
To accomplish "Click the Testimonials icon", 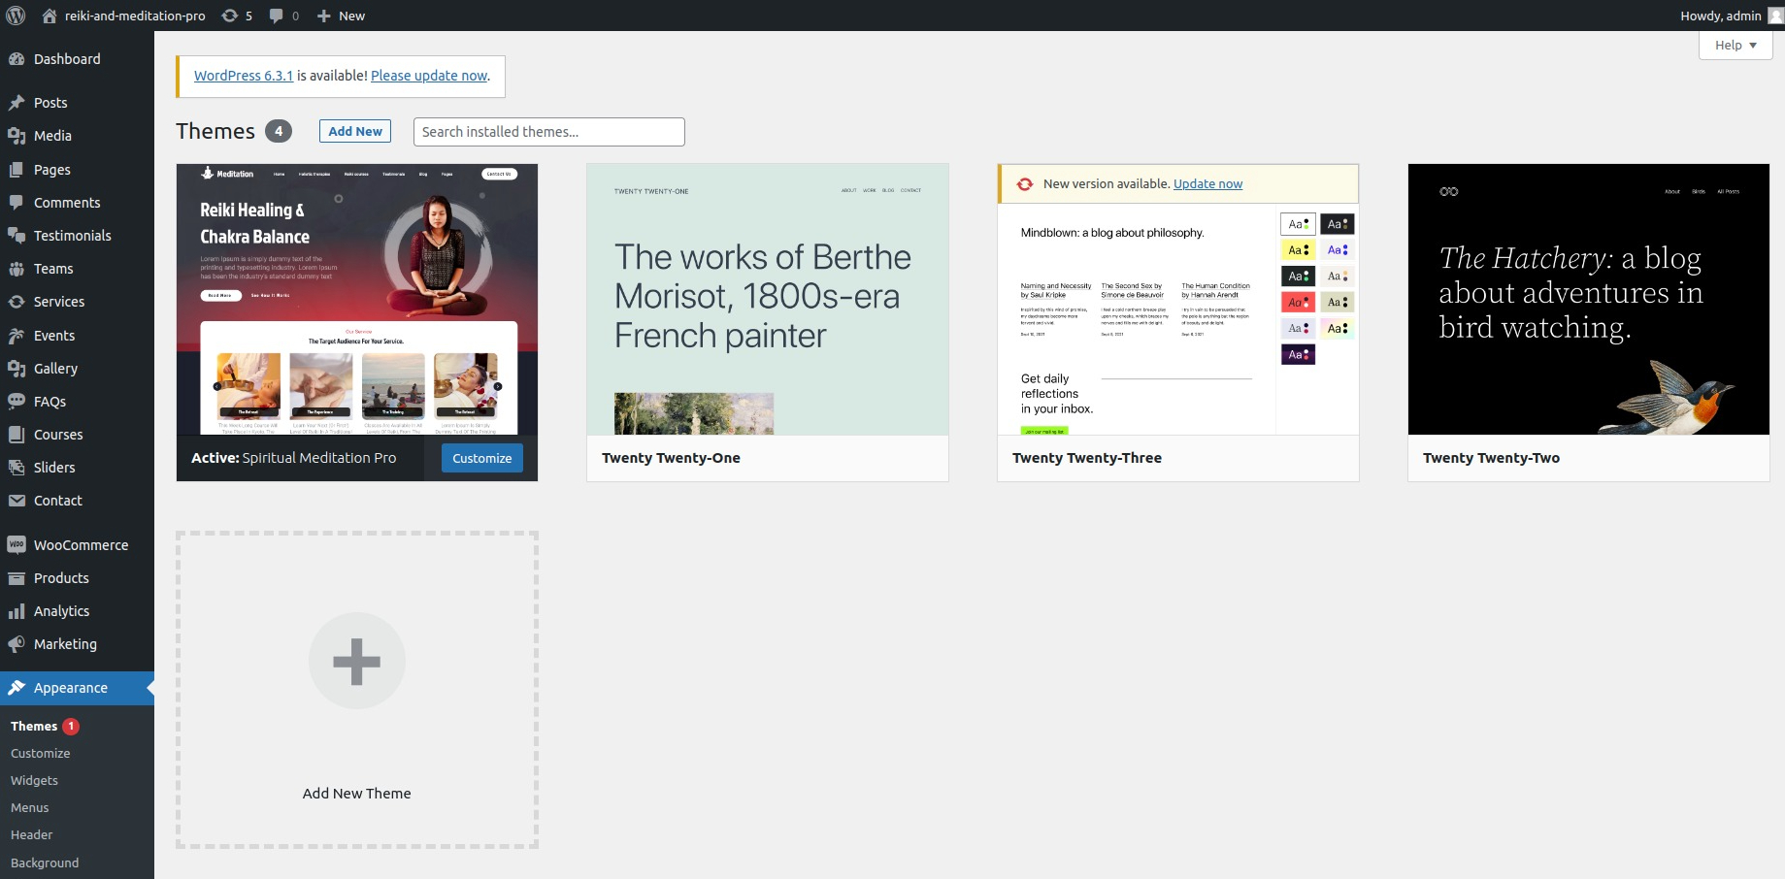I will [x=17, y=236].
